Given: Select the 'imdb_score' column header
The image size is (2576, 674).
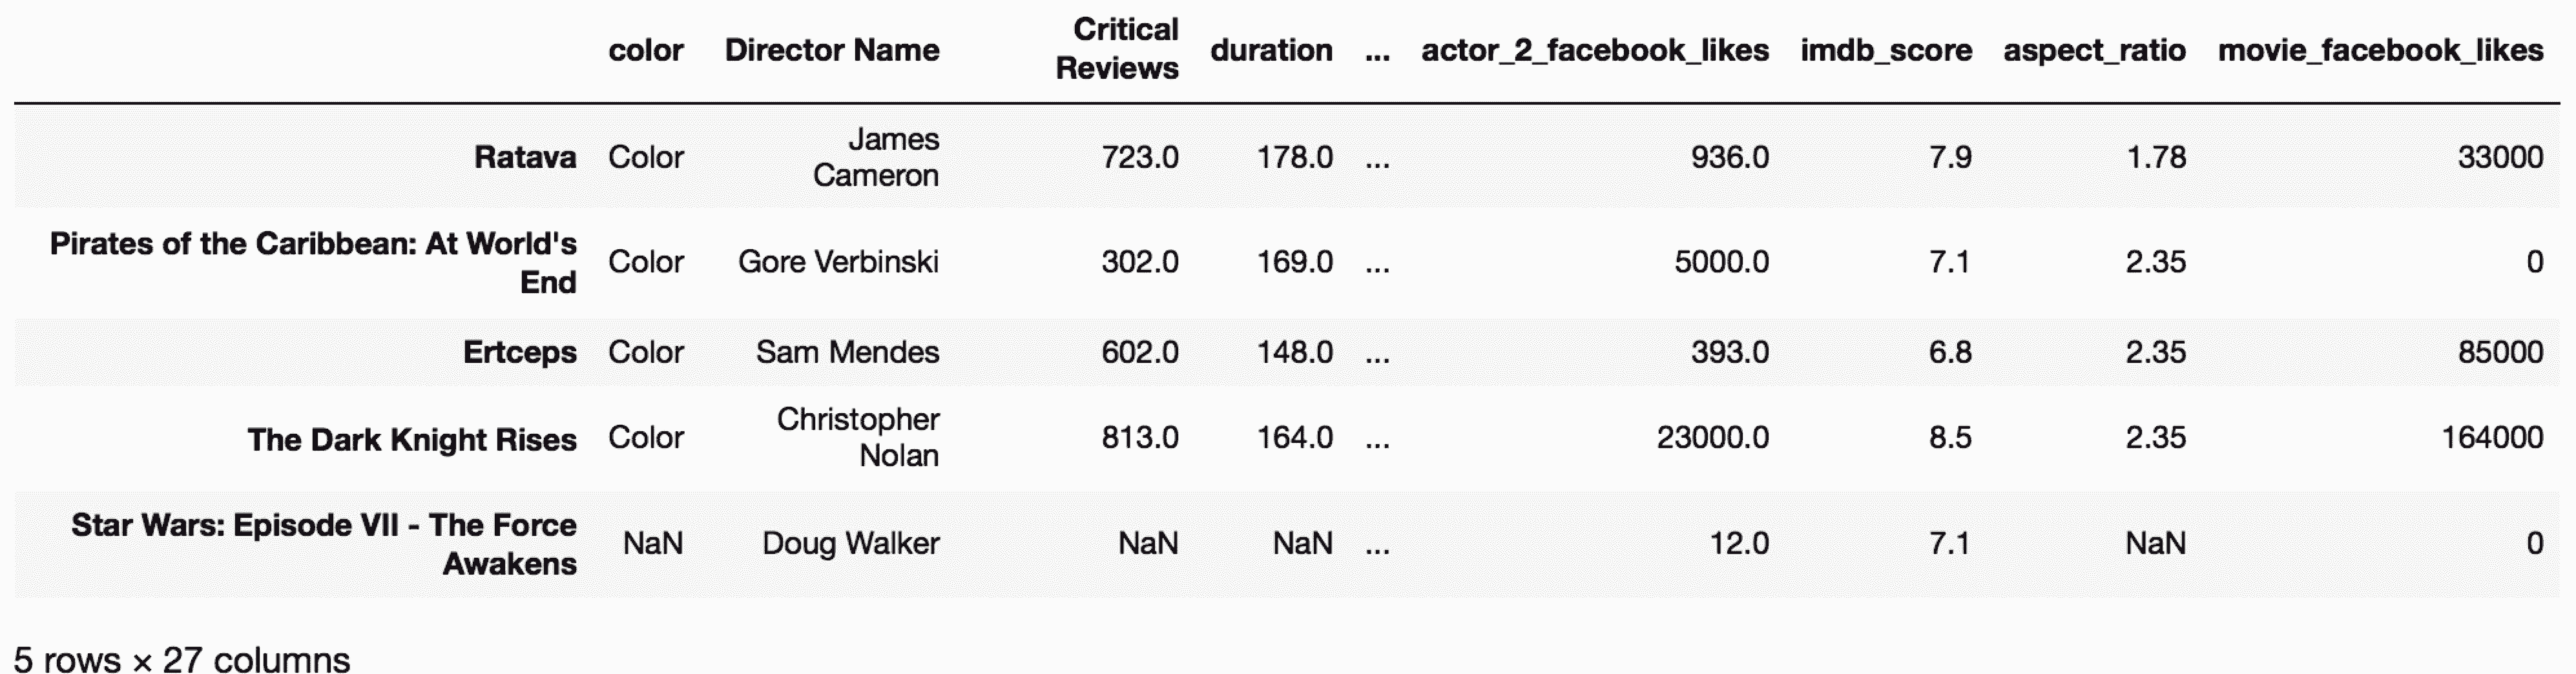Looking at the screenshot, I should [1885, 50].
